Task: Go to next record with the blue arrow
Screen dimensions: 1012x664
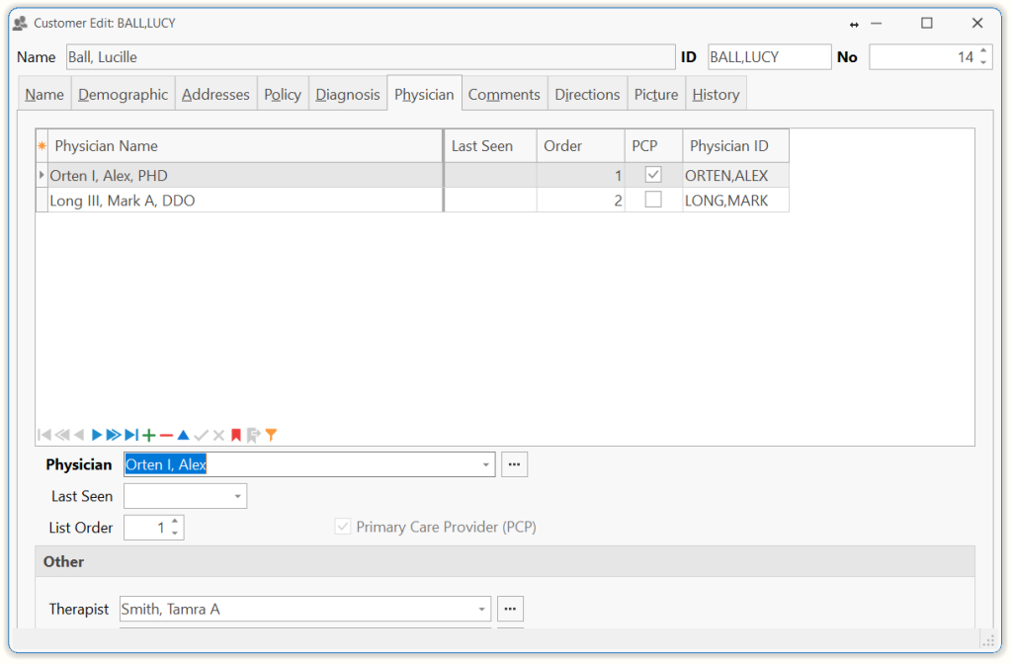Action: click(97, 435)
